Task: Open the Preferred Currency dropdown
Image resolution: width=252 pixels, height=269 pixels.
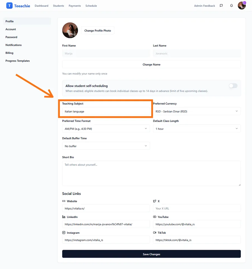Action: (197, 111)
